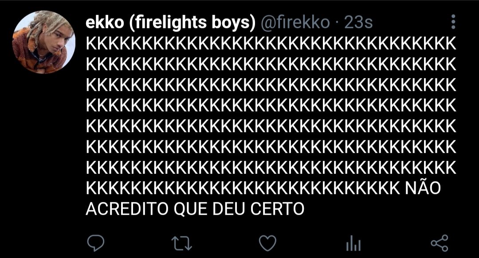The image size is (479, 258).
Task: Retweet this post using the arrows icon
Action: tap(182, 244)
